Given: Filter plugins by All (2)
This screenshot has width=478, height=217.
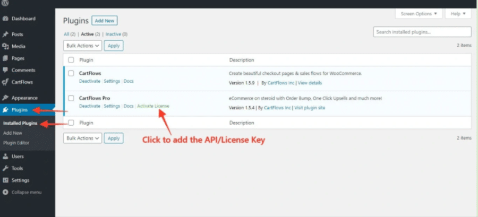Looking at the screenshot, I should [70, 34].
